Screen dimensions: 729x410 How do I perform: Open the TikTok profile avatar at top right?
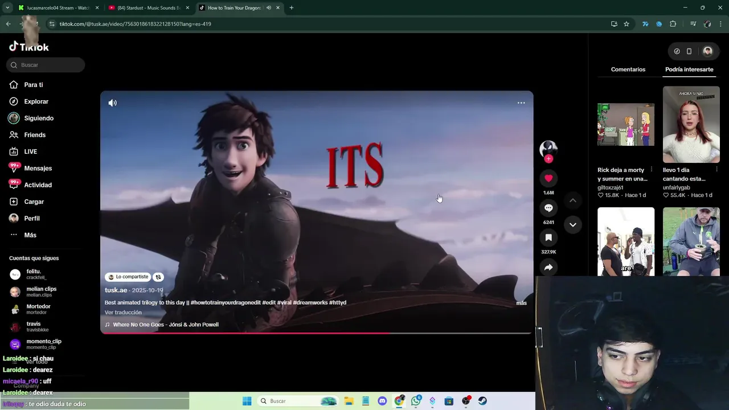pyautogui.click(x=707, y=51)
